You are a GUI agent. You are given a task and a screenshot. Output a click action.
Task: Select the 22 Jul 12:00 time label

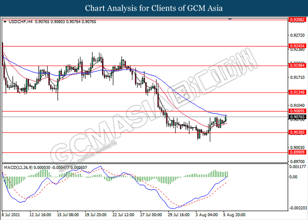click(x=123, y=215)
